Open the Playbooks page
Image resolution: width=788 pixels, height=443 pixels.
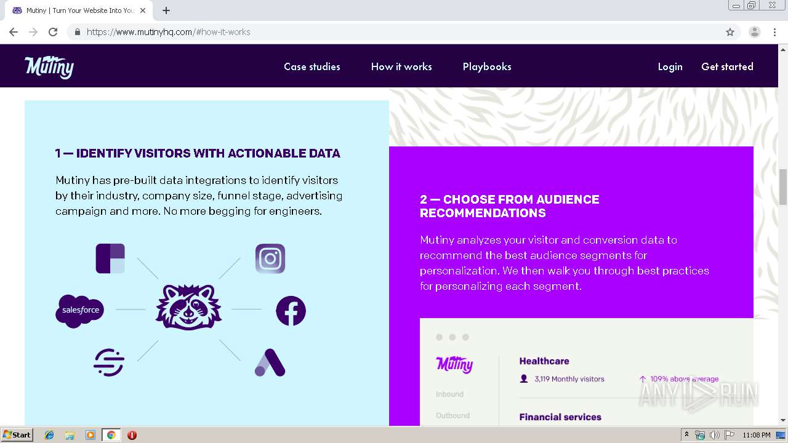(x=487, y=66)
